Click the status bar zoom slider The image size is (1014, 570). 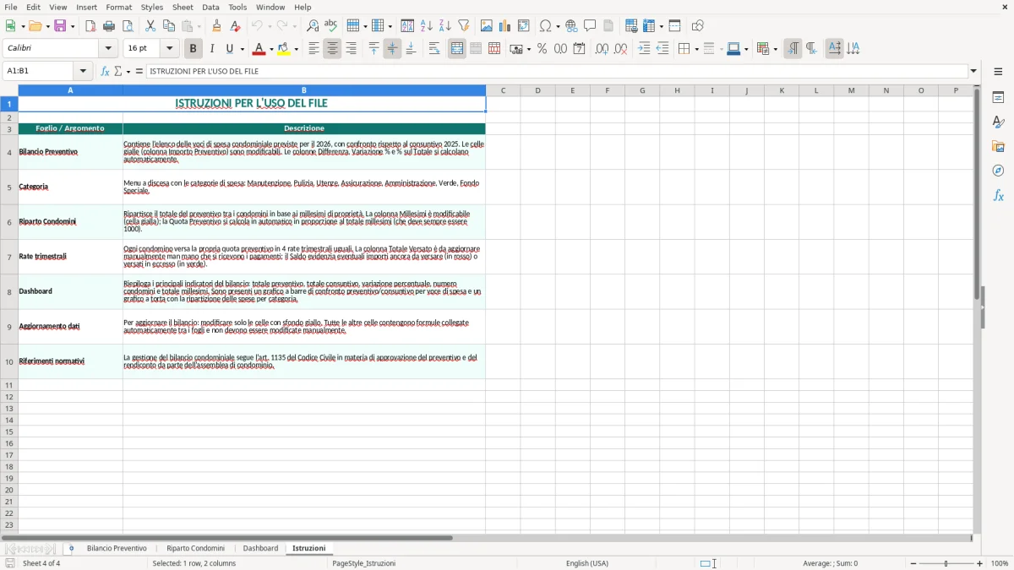pos(946,563)
